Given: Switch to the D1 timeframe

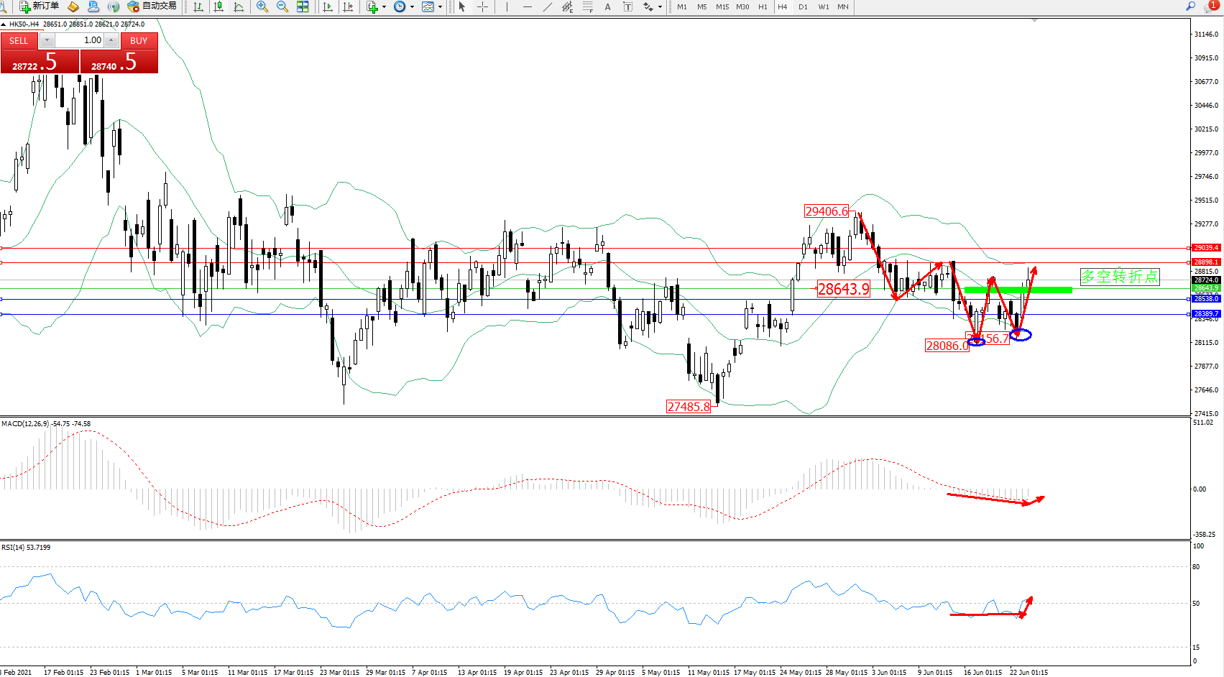Looking at the screenshot, I should 803,6.
